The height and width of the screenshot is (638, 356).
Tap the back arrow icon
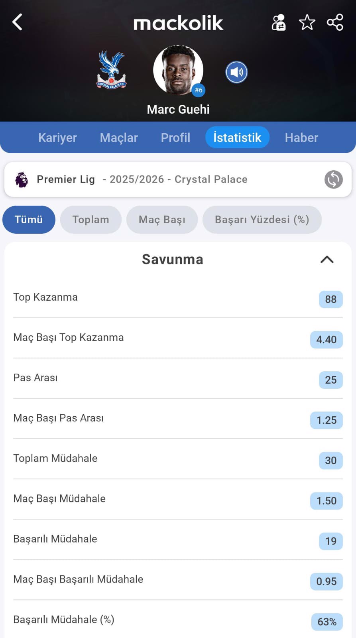point(17,22)
